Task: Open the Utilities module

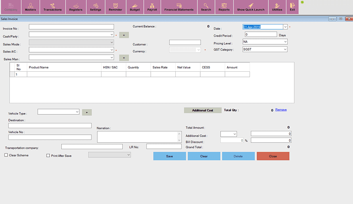Action: click(x=277, y=7)
